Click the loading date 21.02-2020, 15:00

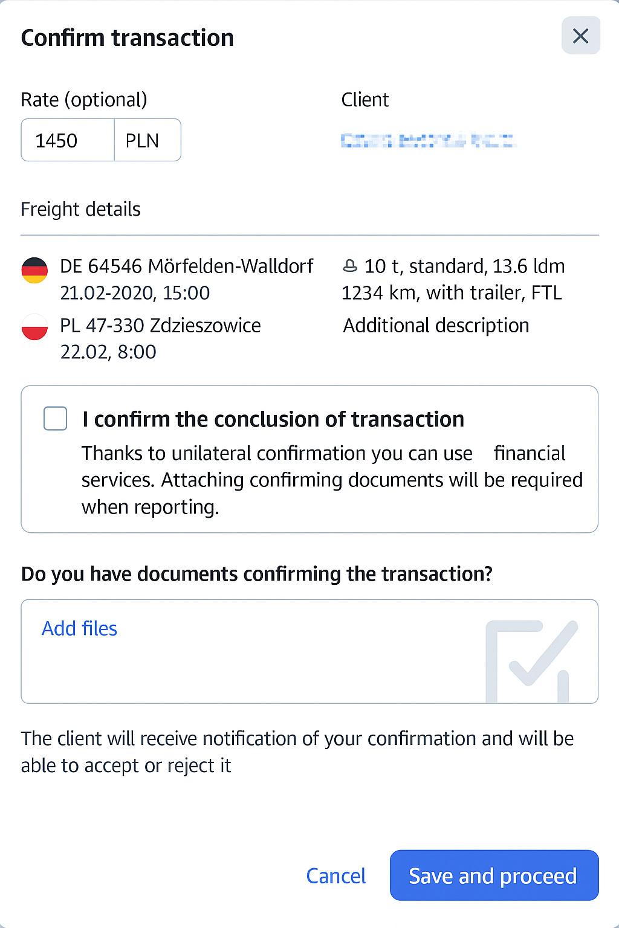pos(135,293)
